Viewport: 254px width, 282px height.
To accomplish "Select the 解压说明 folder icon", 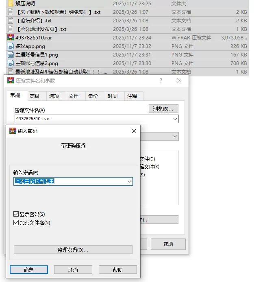I will [11, 3].
